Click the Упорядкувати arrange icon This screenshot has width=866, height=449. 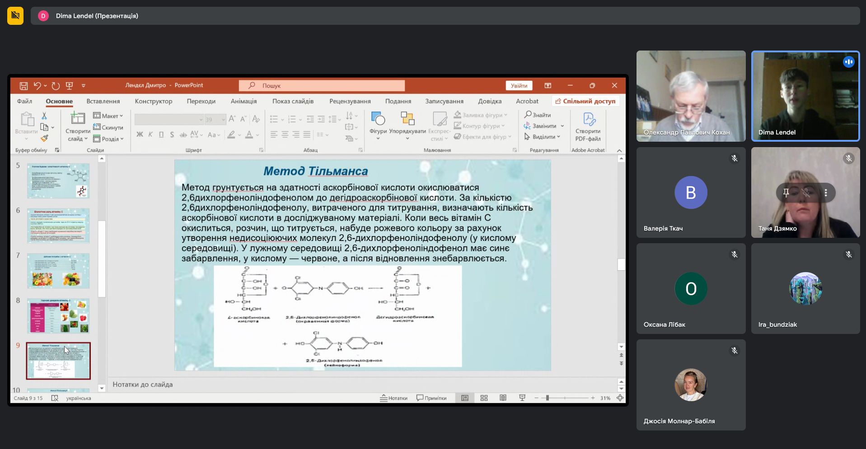[407, 118]
